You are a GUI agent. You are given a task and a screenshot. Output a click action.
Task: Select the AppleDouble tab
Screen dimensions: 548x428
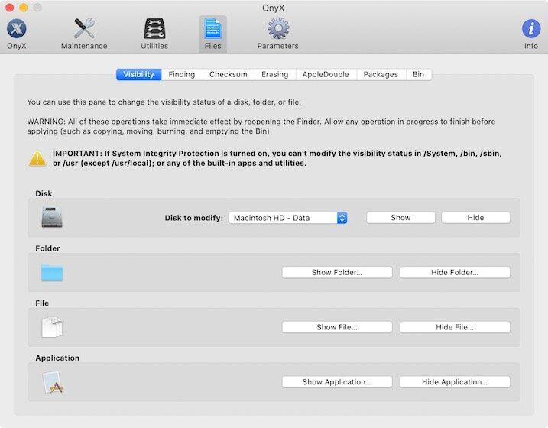pyautogui.click(x=326, y=75)
